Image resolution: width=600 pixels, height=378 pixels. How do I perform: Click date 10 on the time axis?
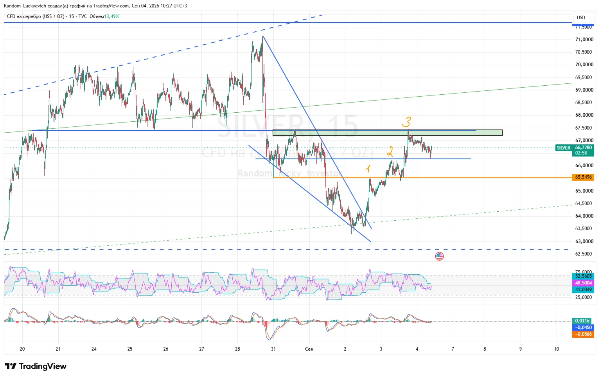coord(557,349)
